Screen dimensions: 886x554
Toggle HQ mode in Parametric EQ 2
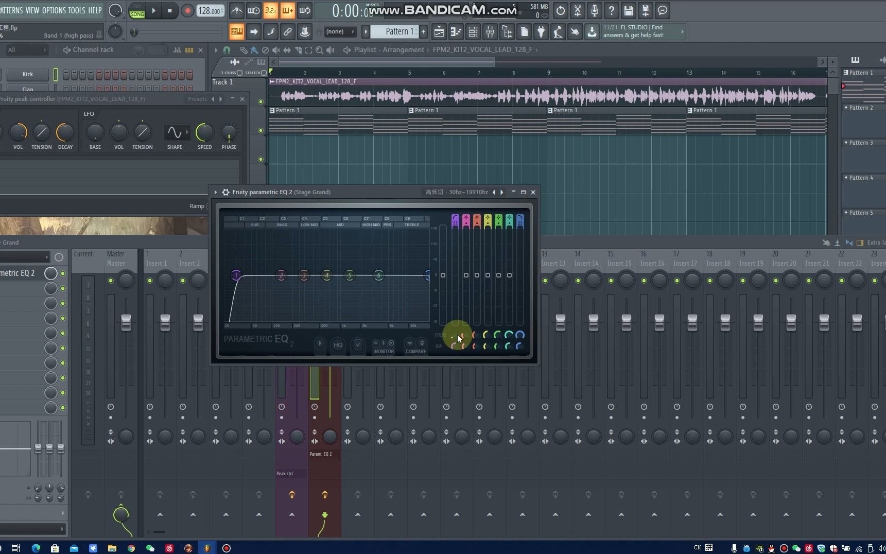point(338,345)
